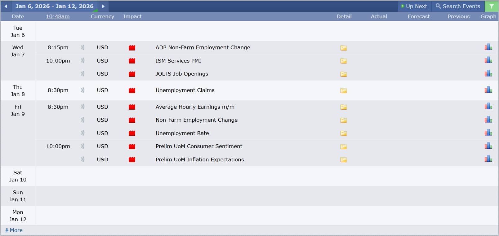Open graph for Prelim UoM Inflation Expectations

coord(488,159)
